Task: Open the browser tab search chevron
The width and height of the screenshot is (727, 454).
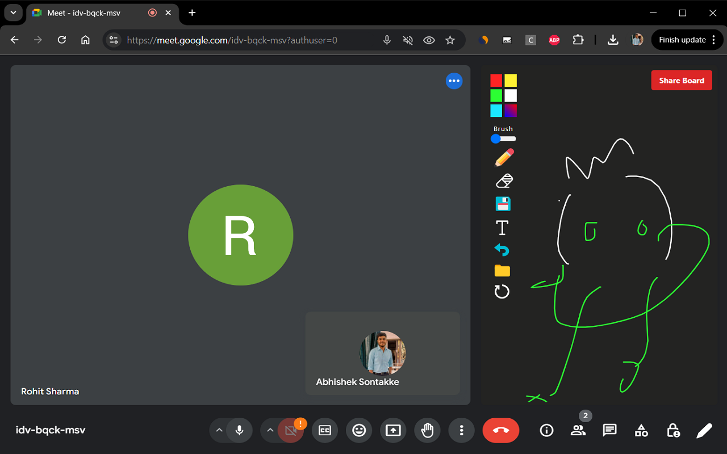Action: 12,12
